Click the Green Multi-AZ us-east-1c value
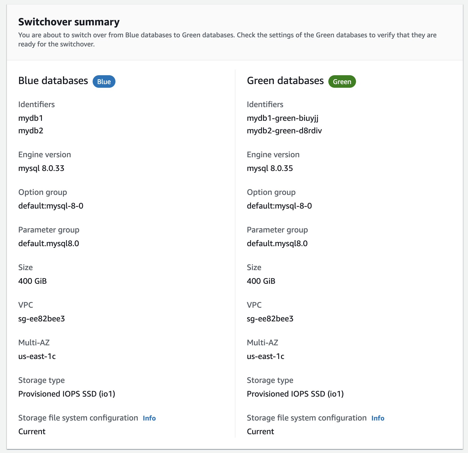The image size is (468, 453). click(266, 356)
